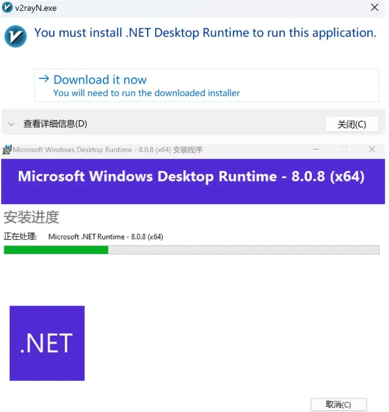The height and width of the screenshot is (412, 389).
Task: Click the Windows Installer icon on the installer title bar
Action: pyautogui.click(x=6, y=149)
